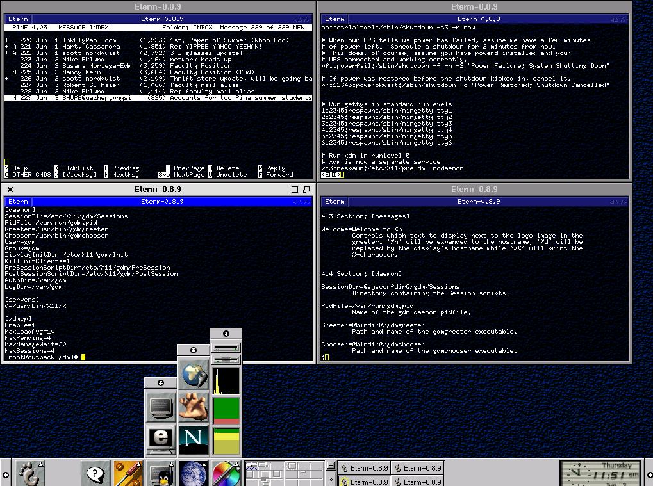This screenshot has width=653, height=486.
Task: Collapse the drawer containing globe and Netscape icons
Action: click(x=194, y=350)
